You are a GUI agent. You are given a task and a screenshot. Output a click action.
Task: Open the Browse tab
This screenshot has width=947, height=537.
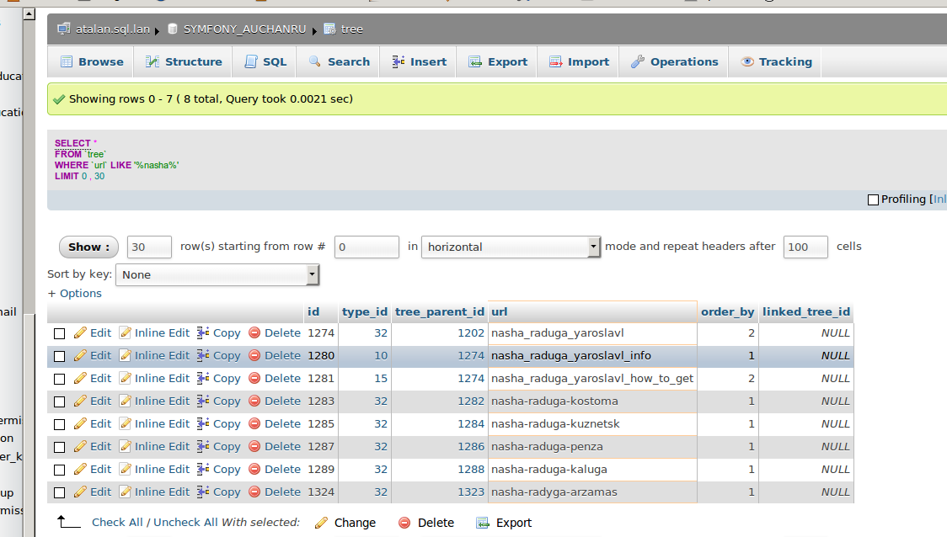tap(92, 61)
